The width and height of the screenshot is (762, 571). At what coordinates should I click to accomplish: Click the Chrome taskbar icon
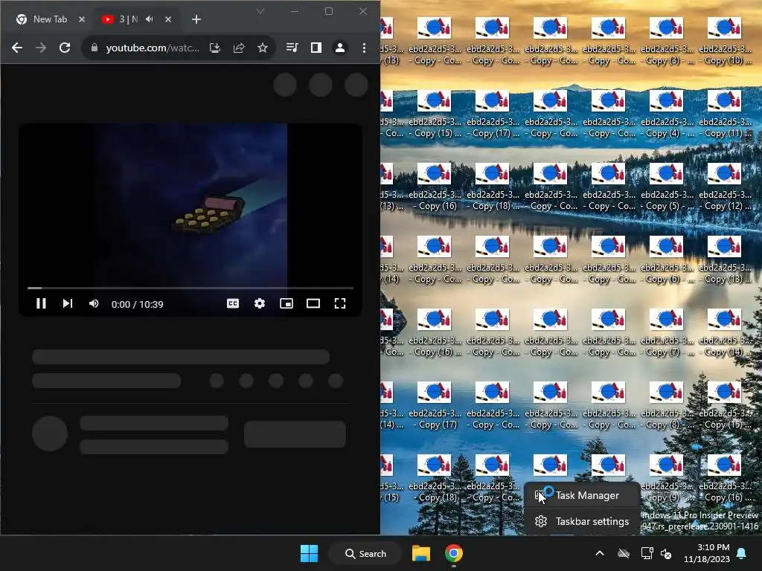point(453,553)
